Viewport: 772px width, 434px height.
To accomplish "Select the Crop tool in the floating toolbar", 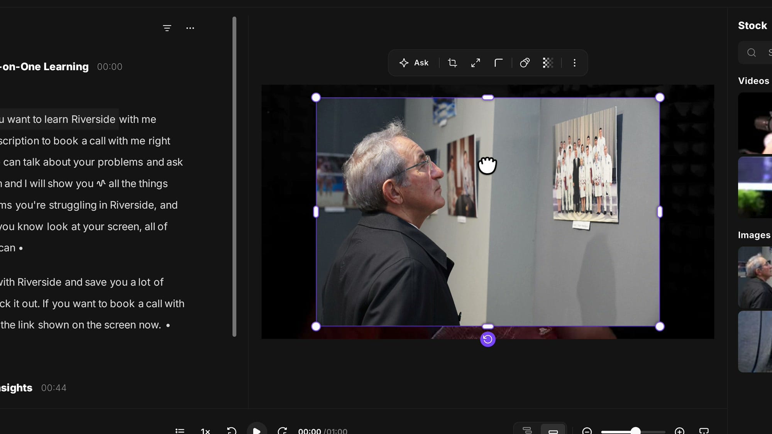I will pyautogui.click(x=452, y=63).
